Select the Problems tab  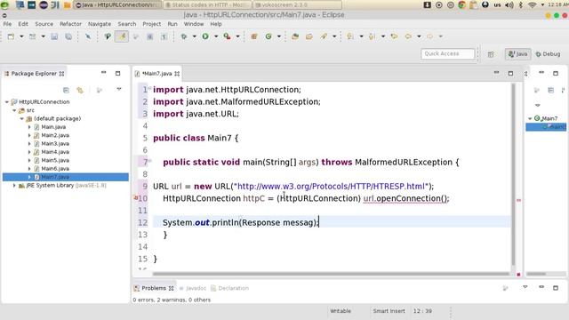click(154, 288)
